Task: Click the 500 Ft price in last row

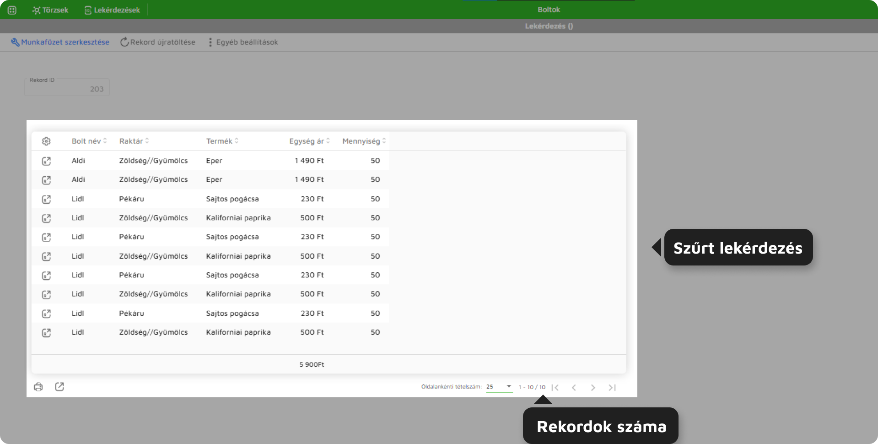Action: click(312, 332)
